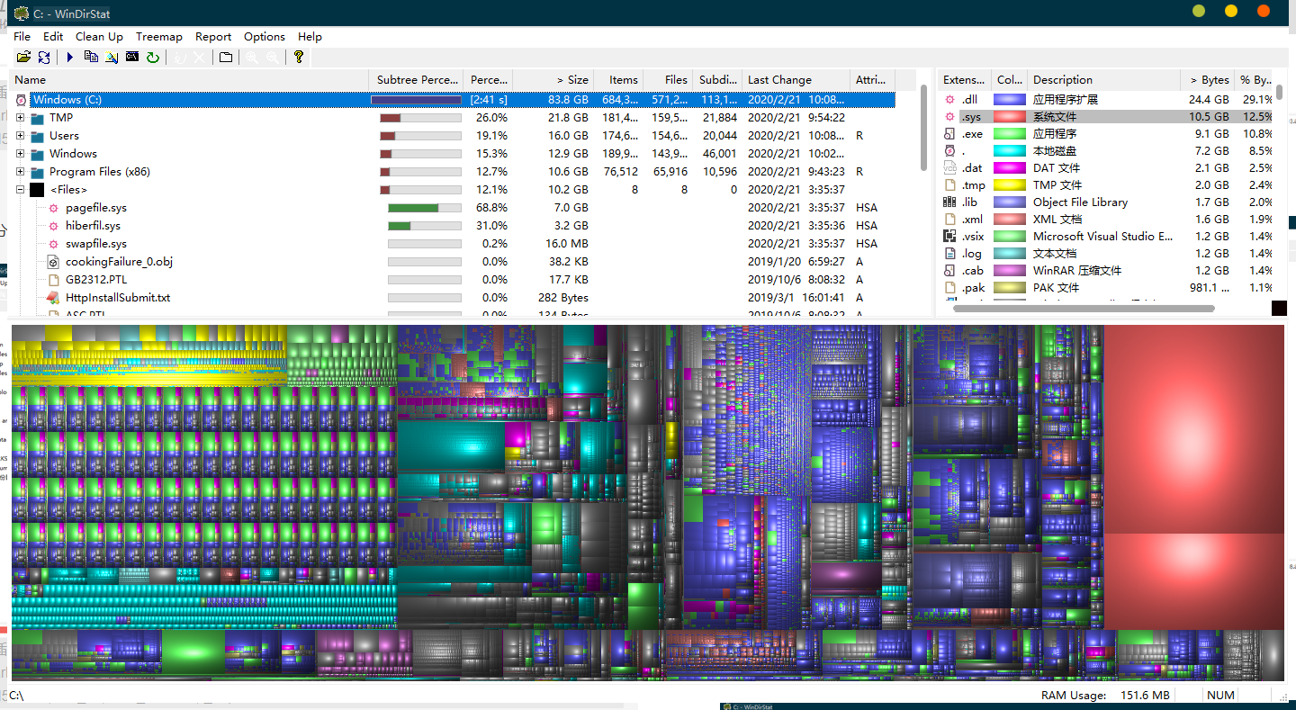1296x710 pixels.
Task: Click the green .exe color swatch
Action: [1009, 134]
